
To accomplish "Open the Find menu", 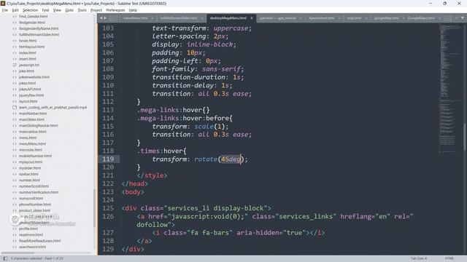I will (45, 10).
